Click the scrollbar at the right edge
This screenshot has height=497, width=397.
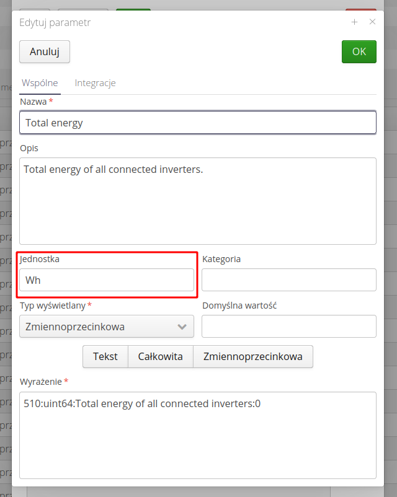pos(393,248)
